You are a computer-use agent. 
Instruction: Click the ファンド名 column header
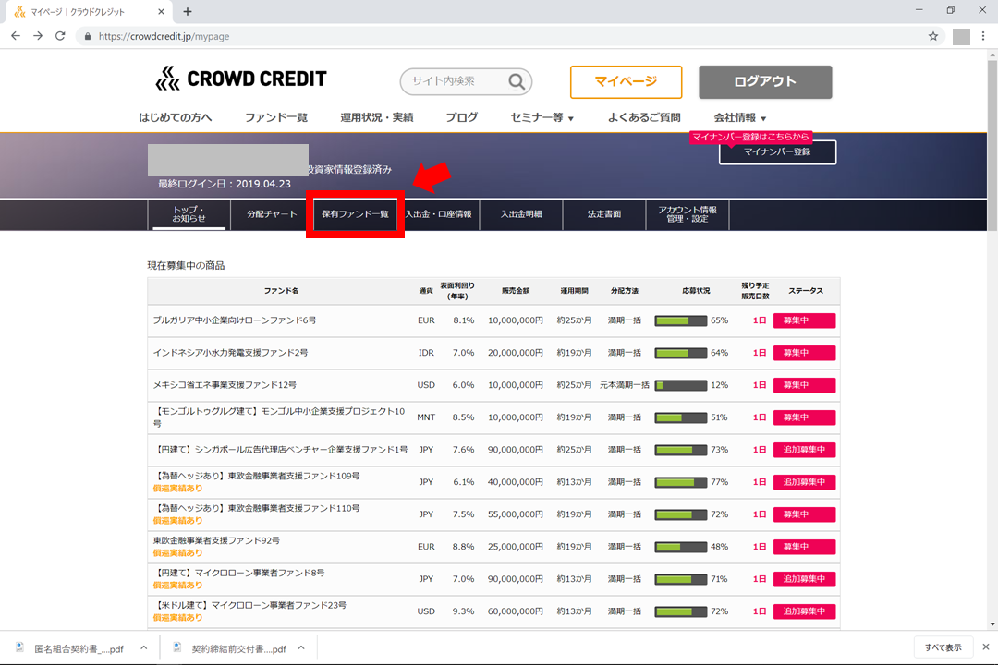coord(281,291)
